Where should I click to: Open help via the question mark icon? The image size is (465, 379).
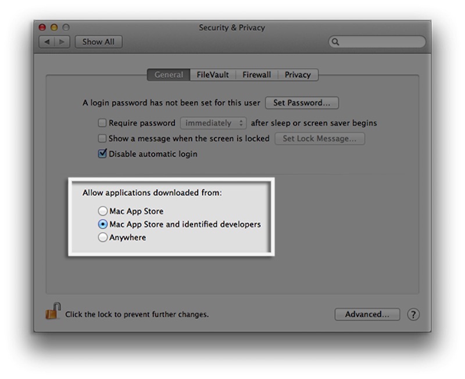coord(413,314)
